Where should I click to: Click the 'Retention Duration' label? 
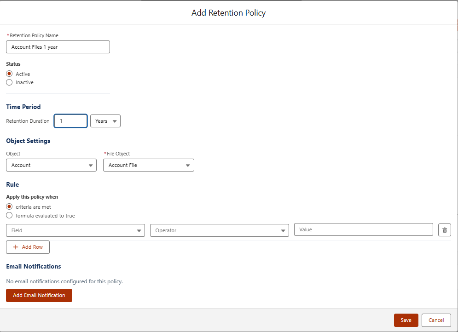pos(28,121)
